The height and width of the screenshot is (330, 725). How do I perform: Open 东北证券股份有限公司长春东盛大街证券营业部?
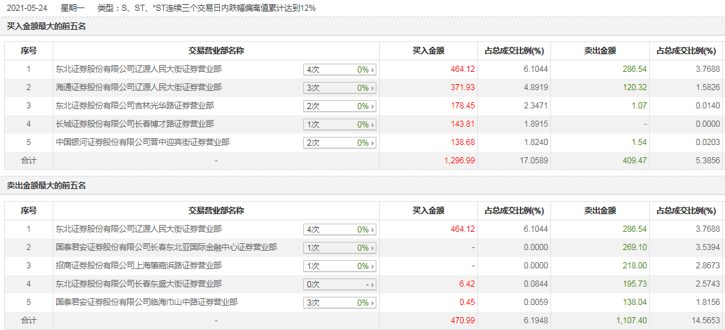[139, 284]
